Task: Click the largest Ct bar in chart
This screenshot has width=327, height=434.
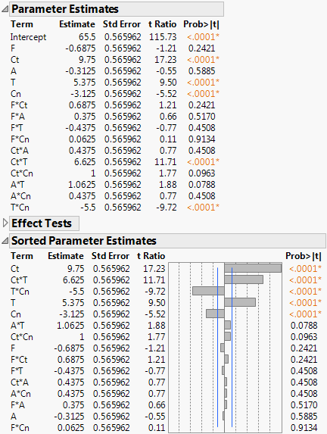Action: (x=253, y=268)
